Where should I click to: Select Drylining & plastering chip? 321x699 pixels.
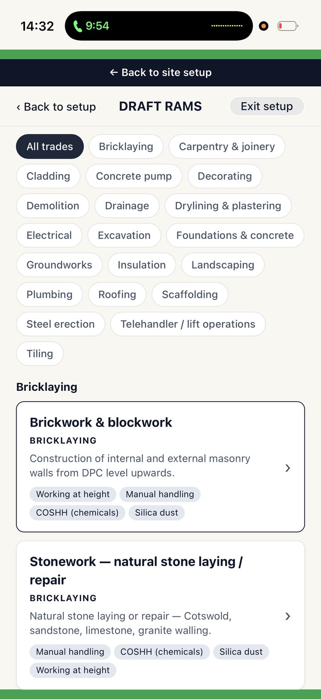(x=228, y=205)
